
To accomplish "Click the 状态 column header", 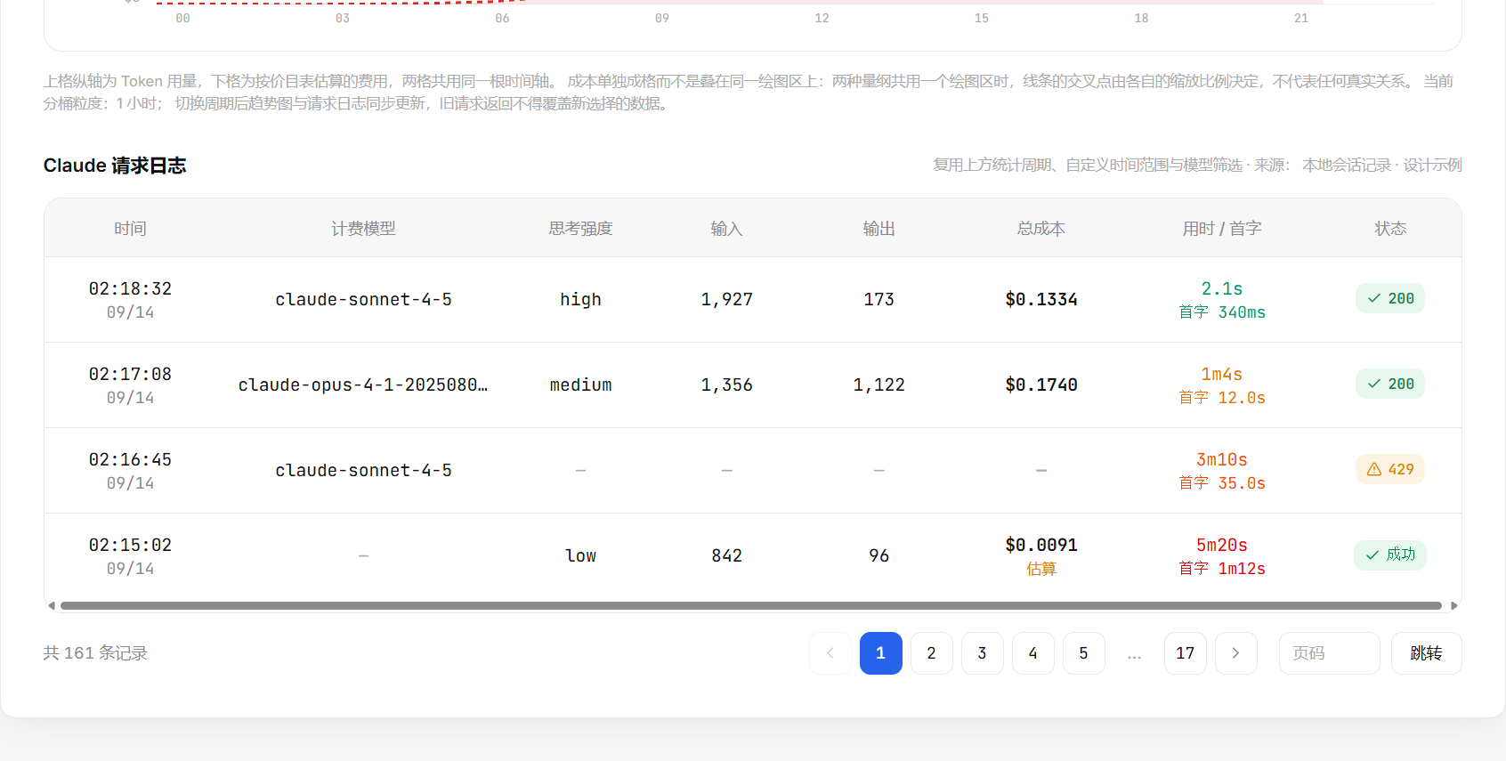I will point(1390,229).
